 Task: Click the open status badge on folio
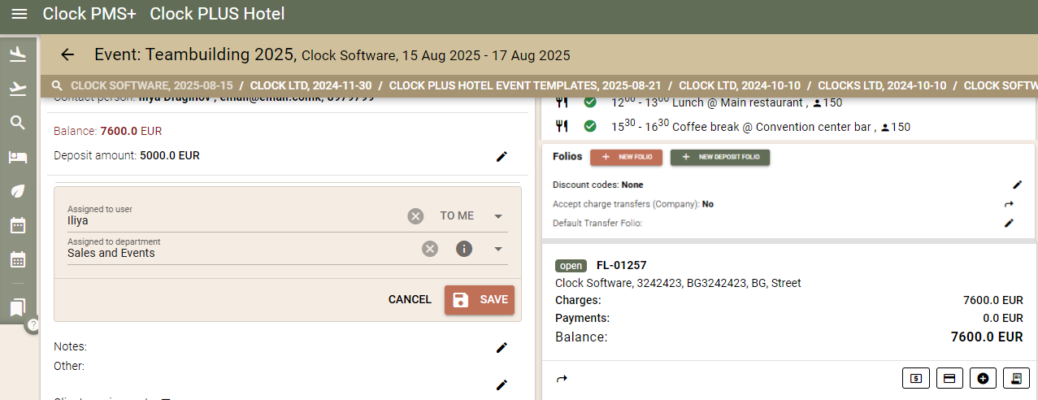[571, 265]
